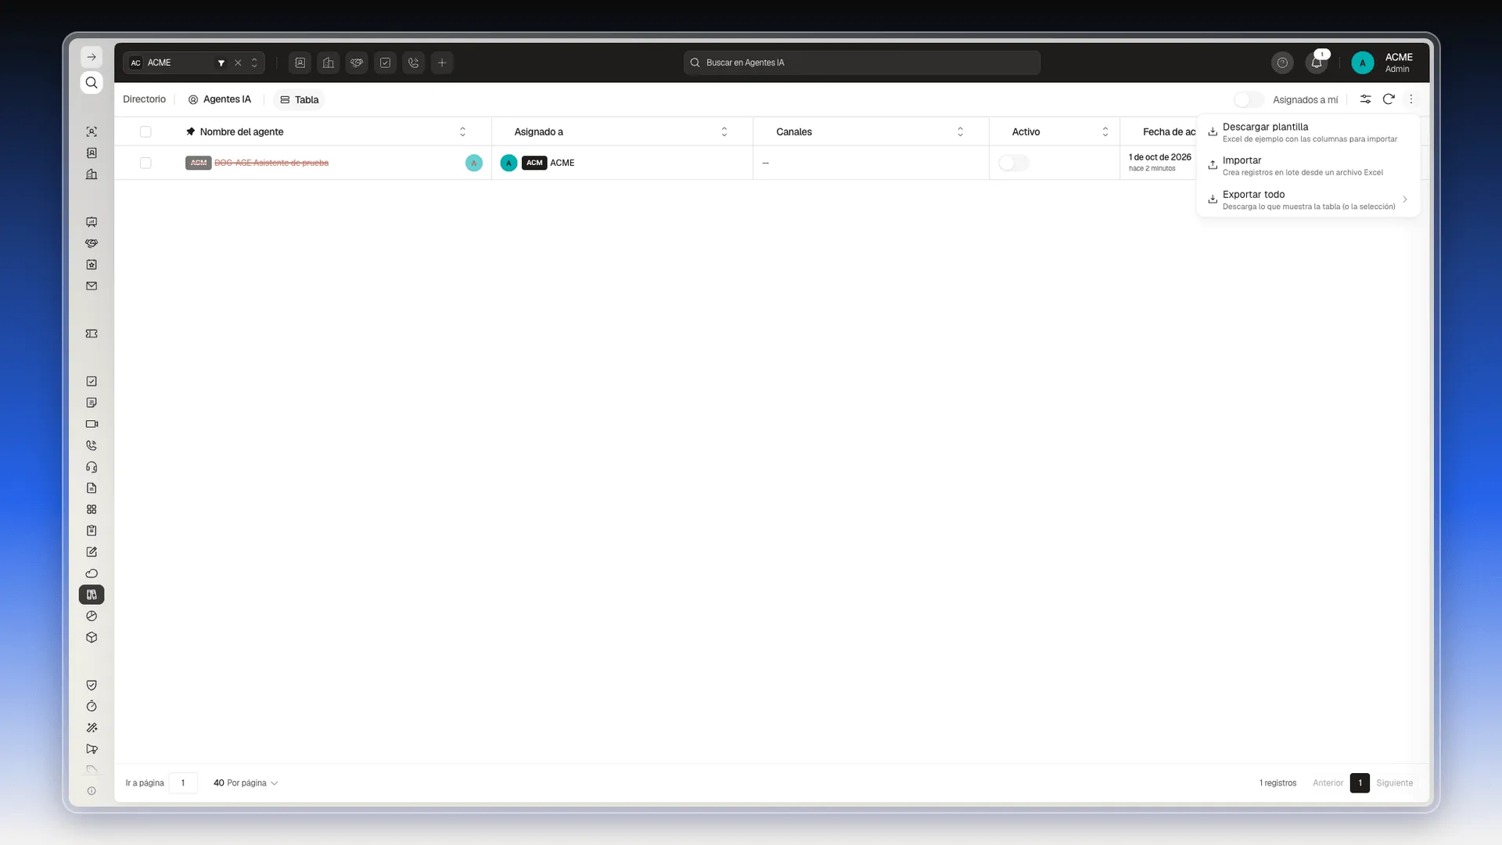Expand the sidebar with the arrow icon
This screenshot has height=845, width=1502.
92,57
